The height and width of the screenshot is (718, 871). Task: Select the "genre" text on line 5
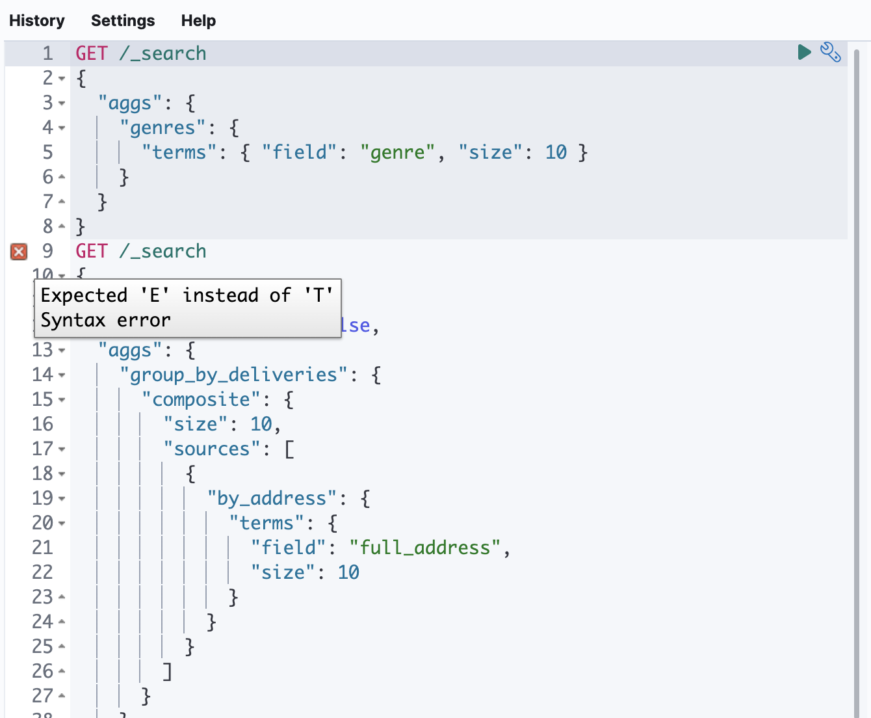396,152
